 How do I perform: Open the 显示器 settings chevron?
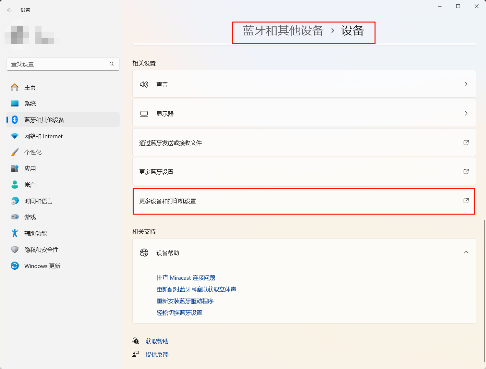(466, 113)
